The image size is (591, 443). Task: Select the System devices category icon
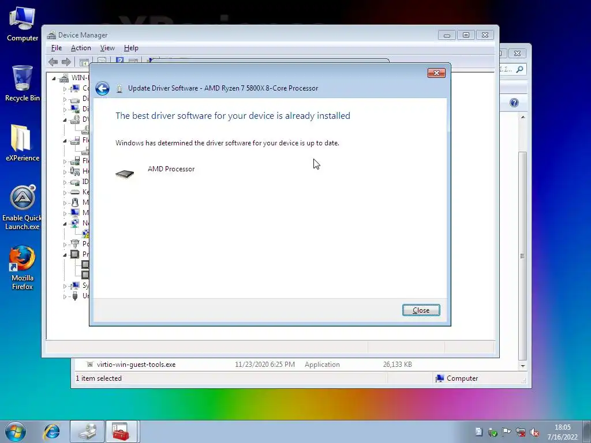coord(75,286)
